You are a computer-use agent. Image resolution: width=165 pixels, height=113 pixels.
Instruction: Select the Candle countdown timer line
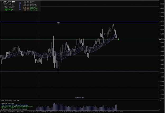pyautogui.click(x=8, y=7)
